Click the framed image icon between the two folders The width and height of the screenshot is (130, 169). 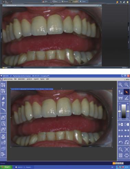point(3,123)
